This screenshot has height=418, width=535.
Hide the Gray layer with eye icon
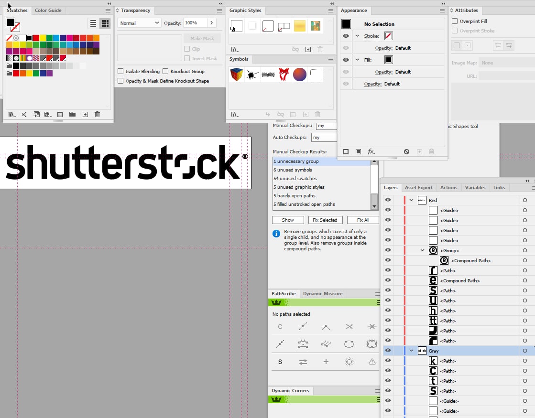click(x=388, y=351)
